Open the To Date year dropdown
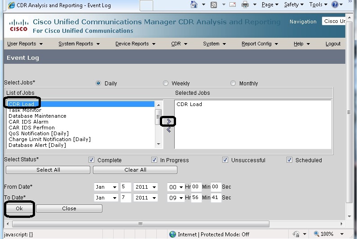Screen dimensions: 357x239 145,198
